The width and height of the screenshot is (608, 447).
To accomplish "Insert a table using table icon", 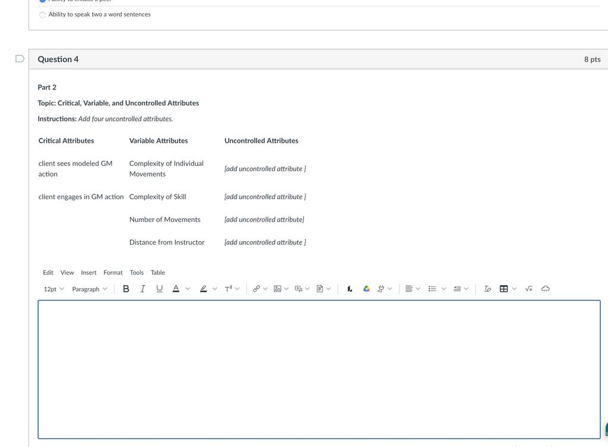I will (x=503, y=289).
